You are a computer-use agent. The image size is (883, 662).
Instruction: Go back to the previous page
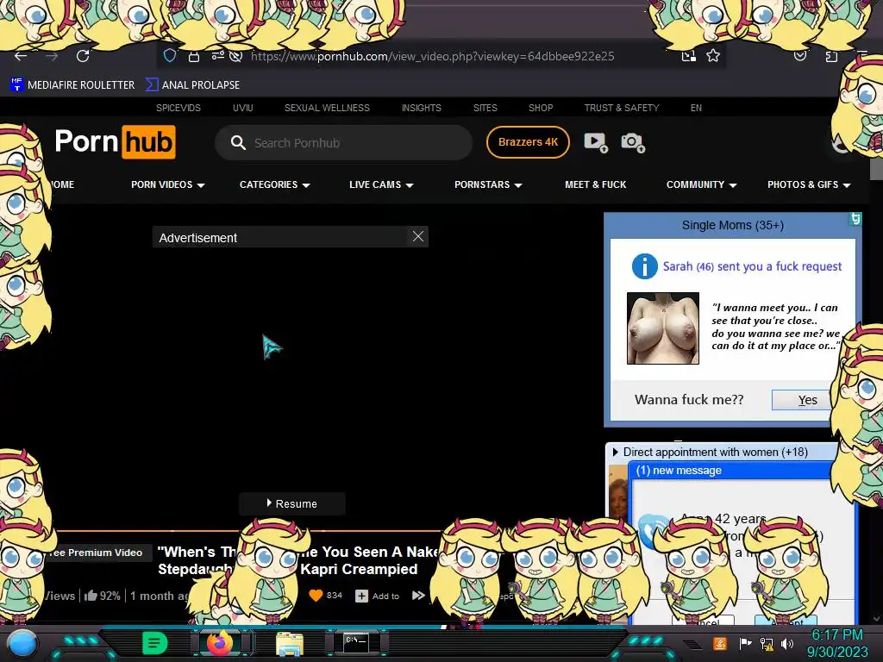coord(21,56)
